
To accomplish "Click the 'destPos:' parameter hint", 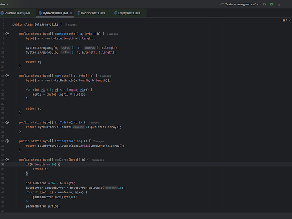I will tap(90, 48).
